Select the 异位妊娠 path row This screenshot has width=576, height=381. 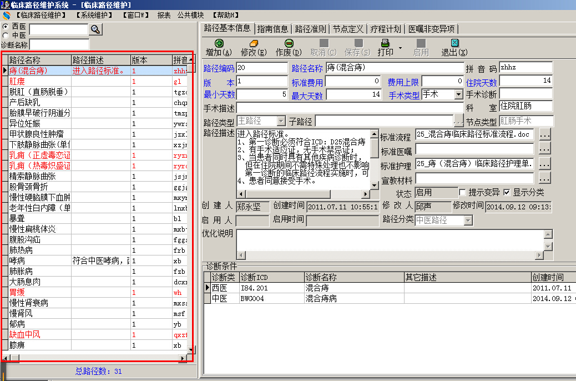click(98, 123)
